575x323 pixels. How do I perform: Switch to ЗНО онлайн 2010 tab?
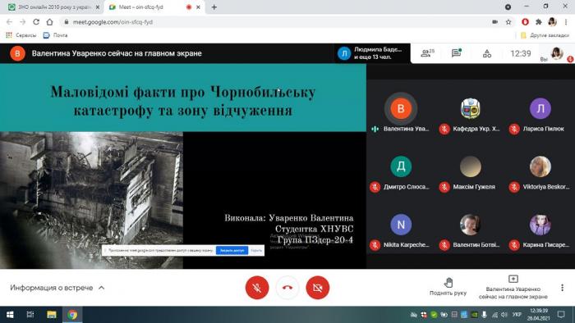coord(53,7)
